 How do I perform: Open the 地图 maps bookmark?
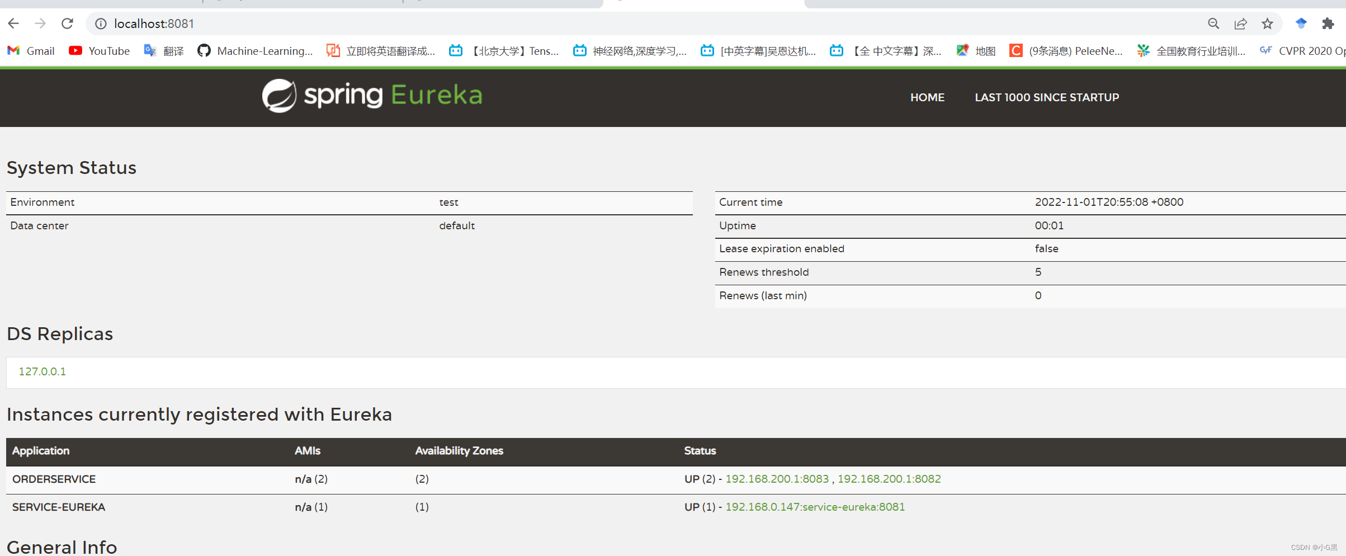[x=976, y=51]
